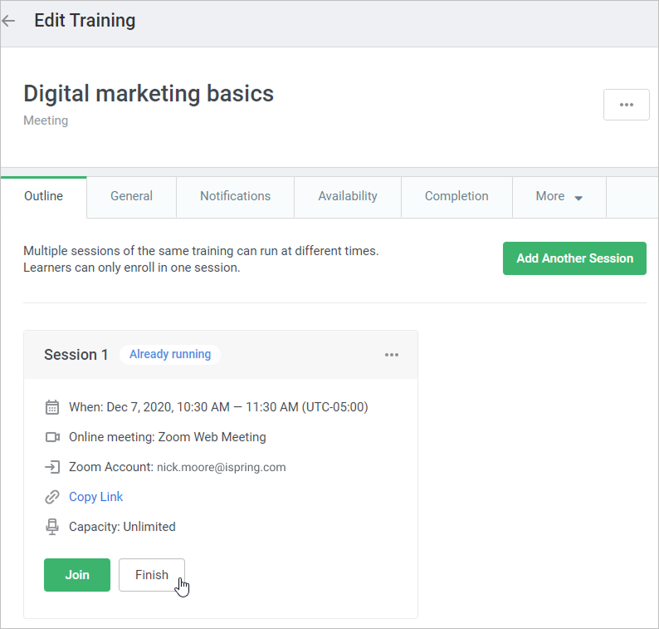The width and height of the screenshot is (659, 629).
Task: Click the Copy Link hyperlink
Action: [95, 497]
